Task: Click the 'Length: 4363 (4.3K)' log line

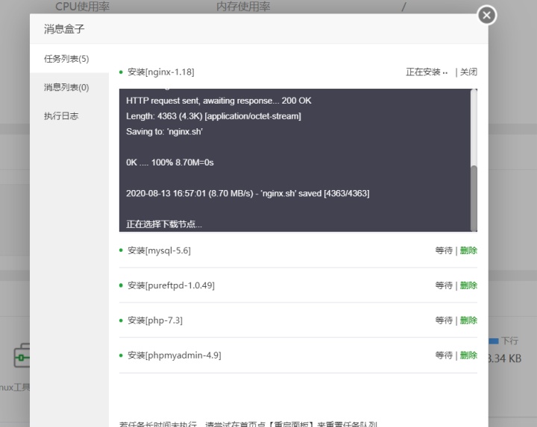Action: (x=213, y=116)
